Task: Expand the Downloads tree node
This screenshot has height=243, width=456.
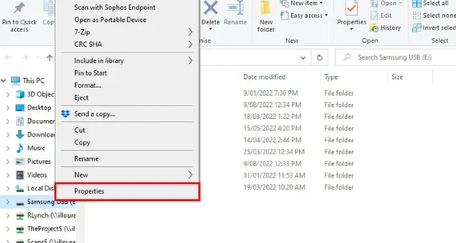Action: point(8,134)
